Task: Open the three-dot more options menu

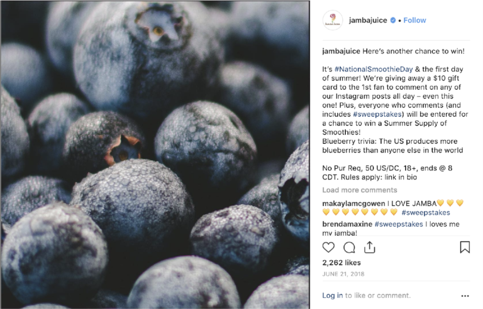Action: coord(465,296)
